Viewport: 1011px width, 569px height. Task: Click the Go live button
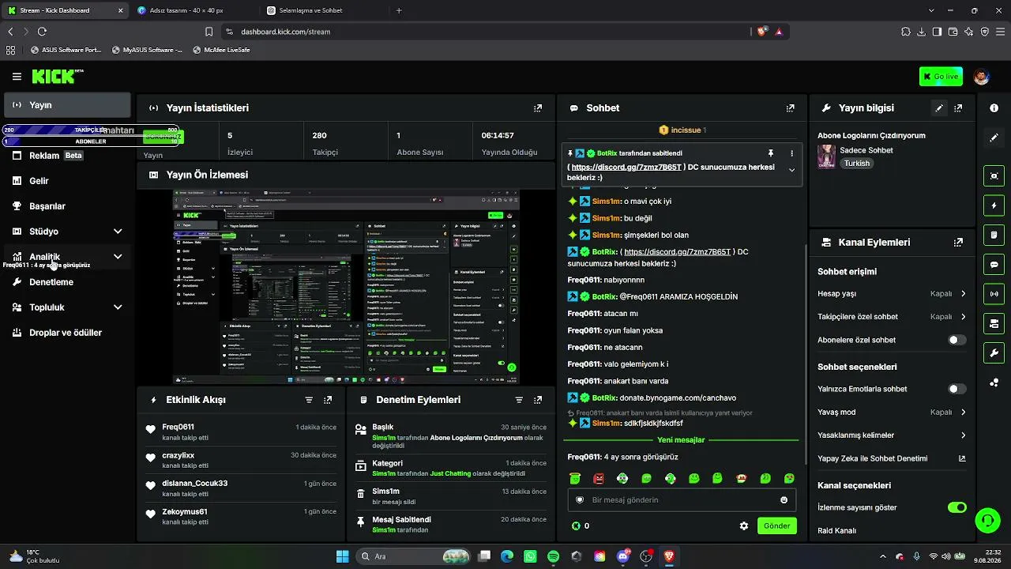[941, 77]
